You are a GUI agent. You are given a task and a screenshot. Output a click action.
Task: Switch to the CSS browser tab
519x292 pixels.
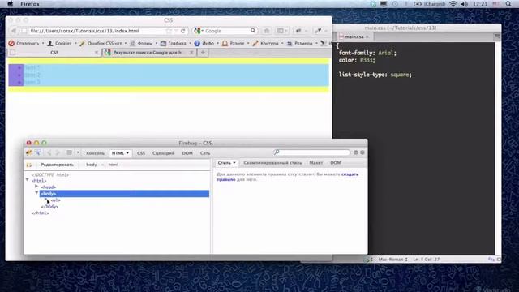(x=54, y=52)
